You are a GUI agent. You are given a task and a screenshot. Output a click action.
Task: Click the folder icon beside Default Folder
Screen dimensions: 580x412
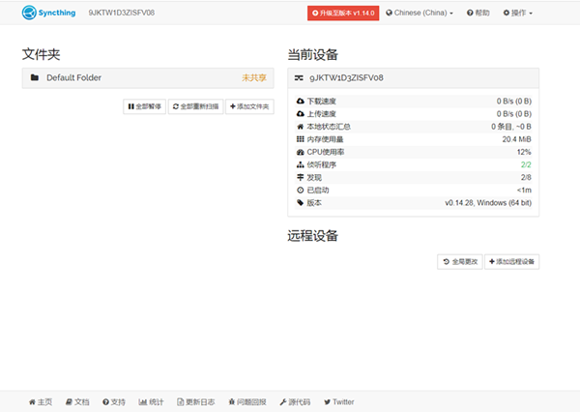(x=35, y=77)
